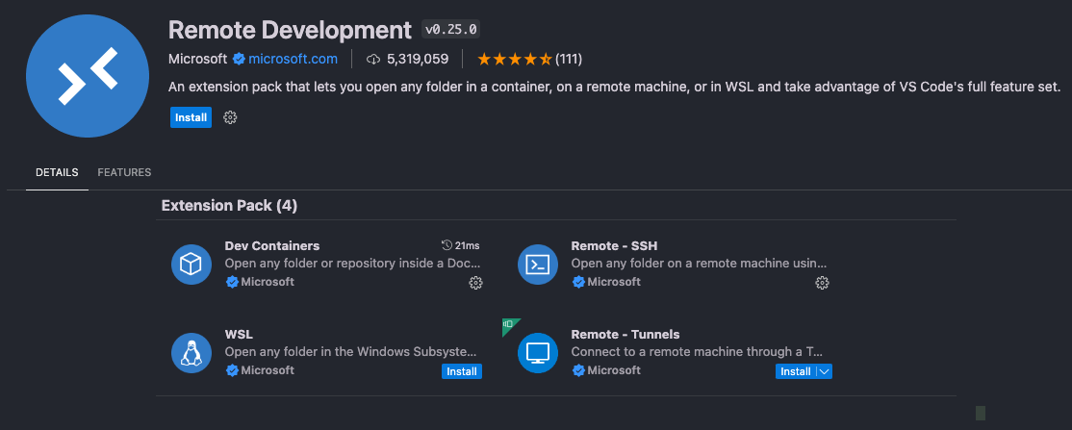Viewport: 1072px width, 430px height.
Task: Click the Remote Development title
Action: pyautogui.click(x=290, y=30)
